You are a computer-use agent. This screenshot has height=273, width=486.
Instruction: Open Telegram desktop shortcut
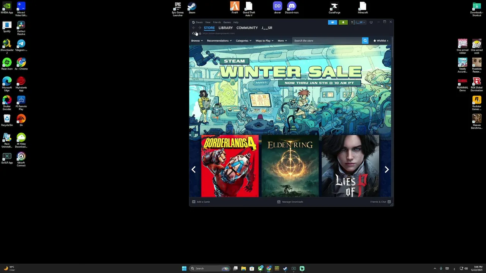(x=21, y=45)
